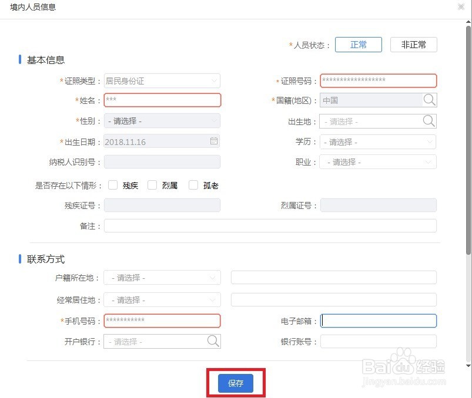Click the 残疾证号 field

tap(162, 205)
